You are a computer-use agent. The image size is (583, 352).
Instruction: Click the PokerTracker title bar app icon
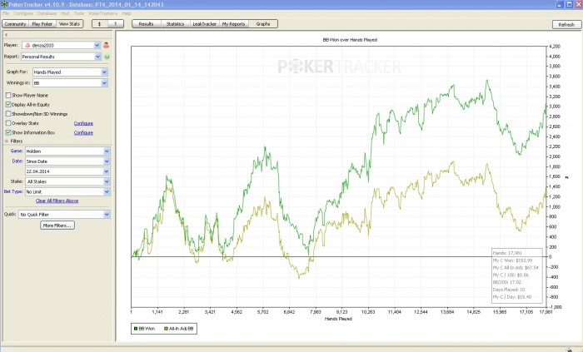4,4
